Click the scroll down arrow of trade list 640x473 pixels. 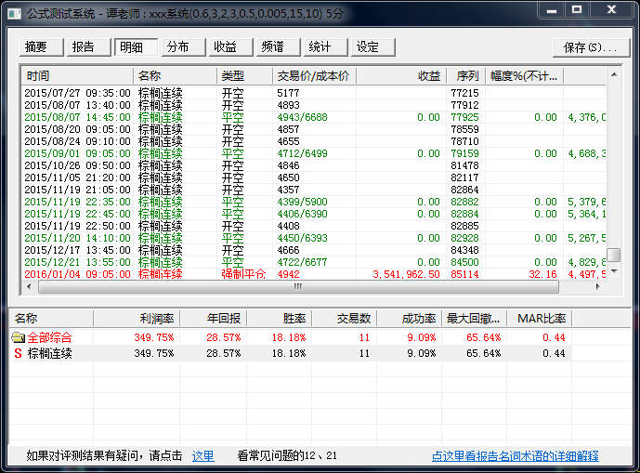[613, 270]
